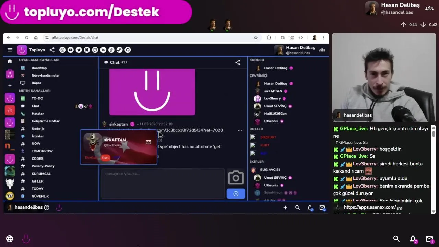Click the hasandelibas username in bottom bar

pyautogui.click(x=29, y=207)
